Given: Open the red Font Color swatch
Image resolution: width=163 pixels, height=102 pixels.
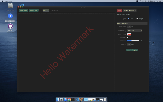Looking at the screenshot, I should [129, 34].
